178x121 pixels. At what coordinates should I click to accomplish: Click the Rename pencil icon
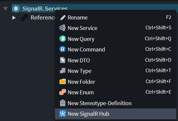click(x=63, y=17)
